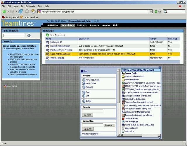Click the Delete action icon
This screenshot has width=187, height=146.
point(84,101)
